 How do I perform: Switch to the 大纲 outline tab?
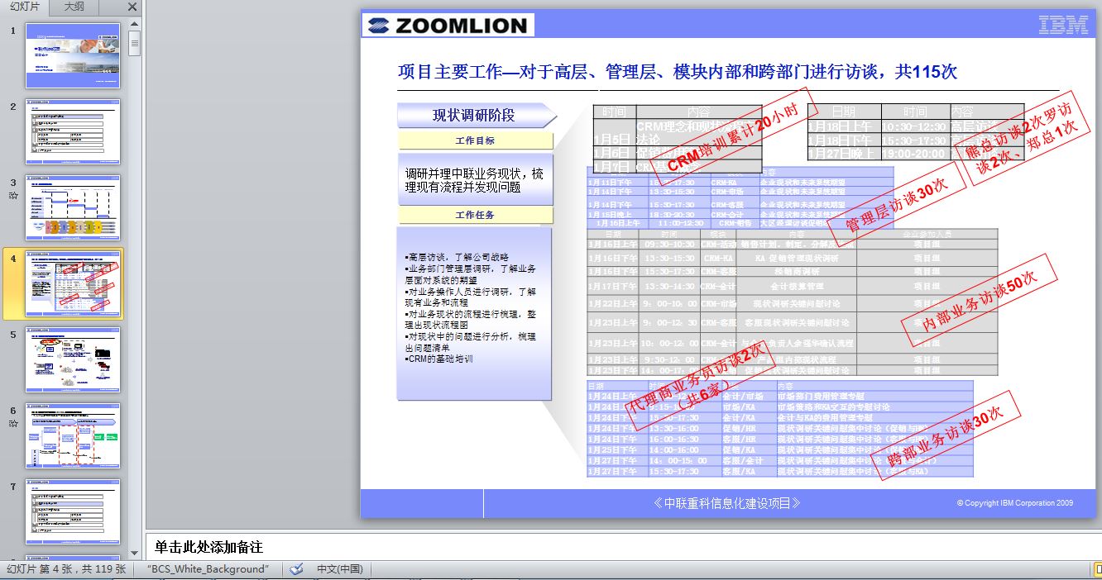[74, 7]
